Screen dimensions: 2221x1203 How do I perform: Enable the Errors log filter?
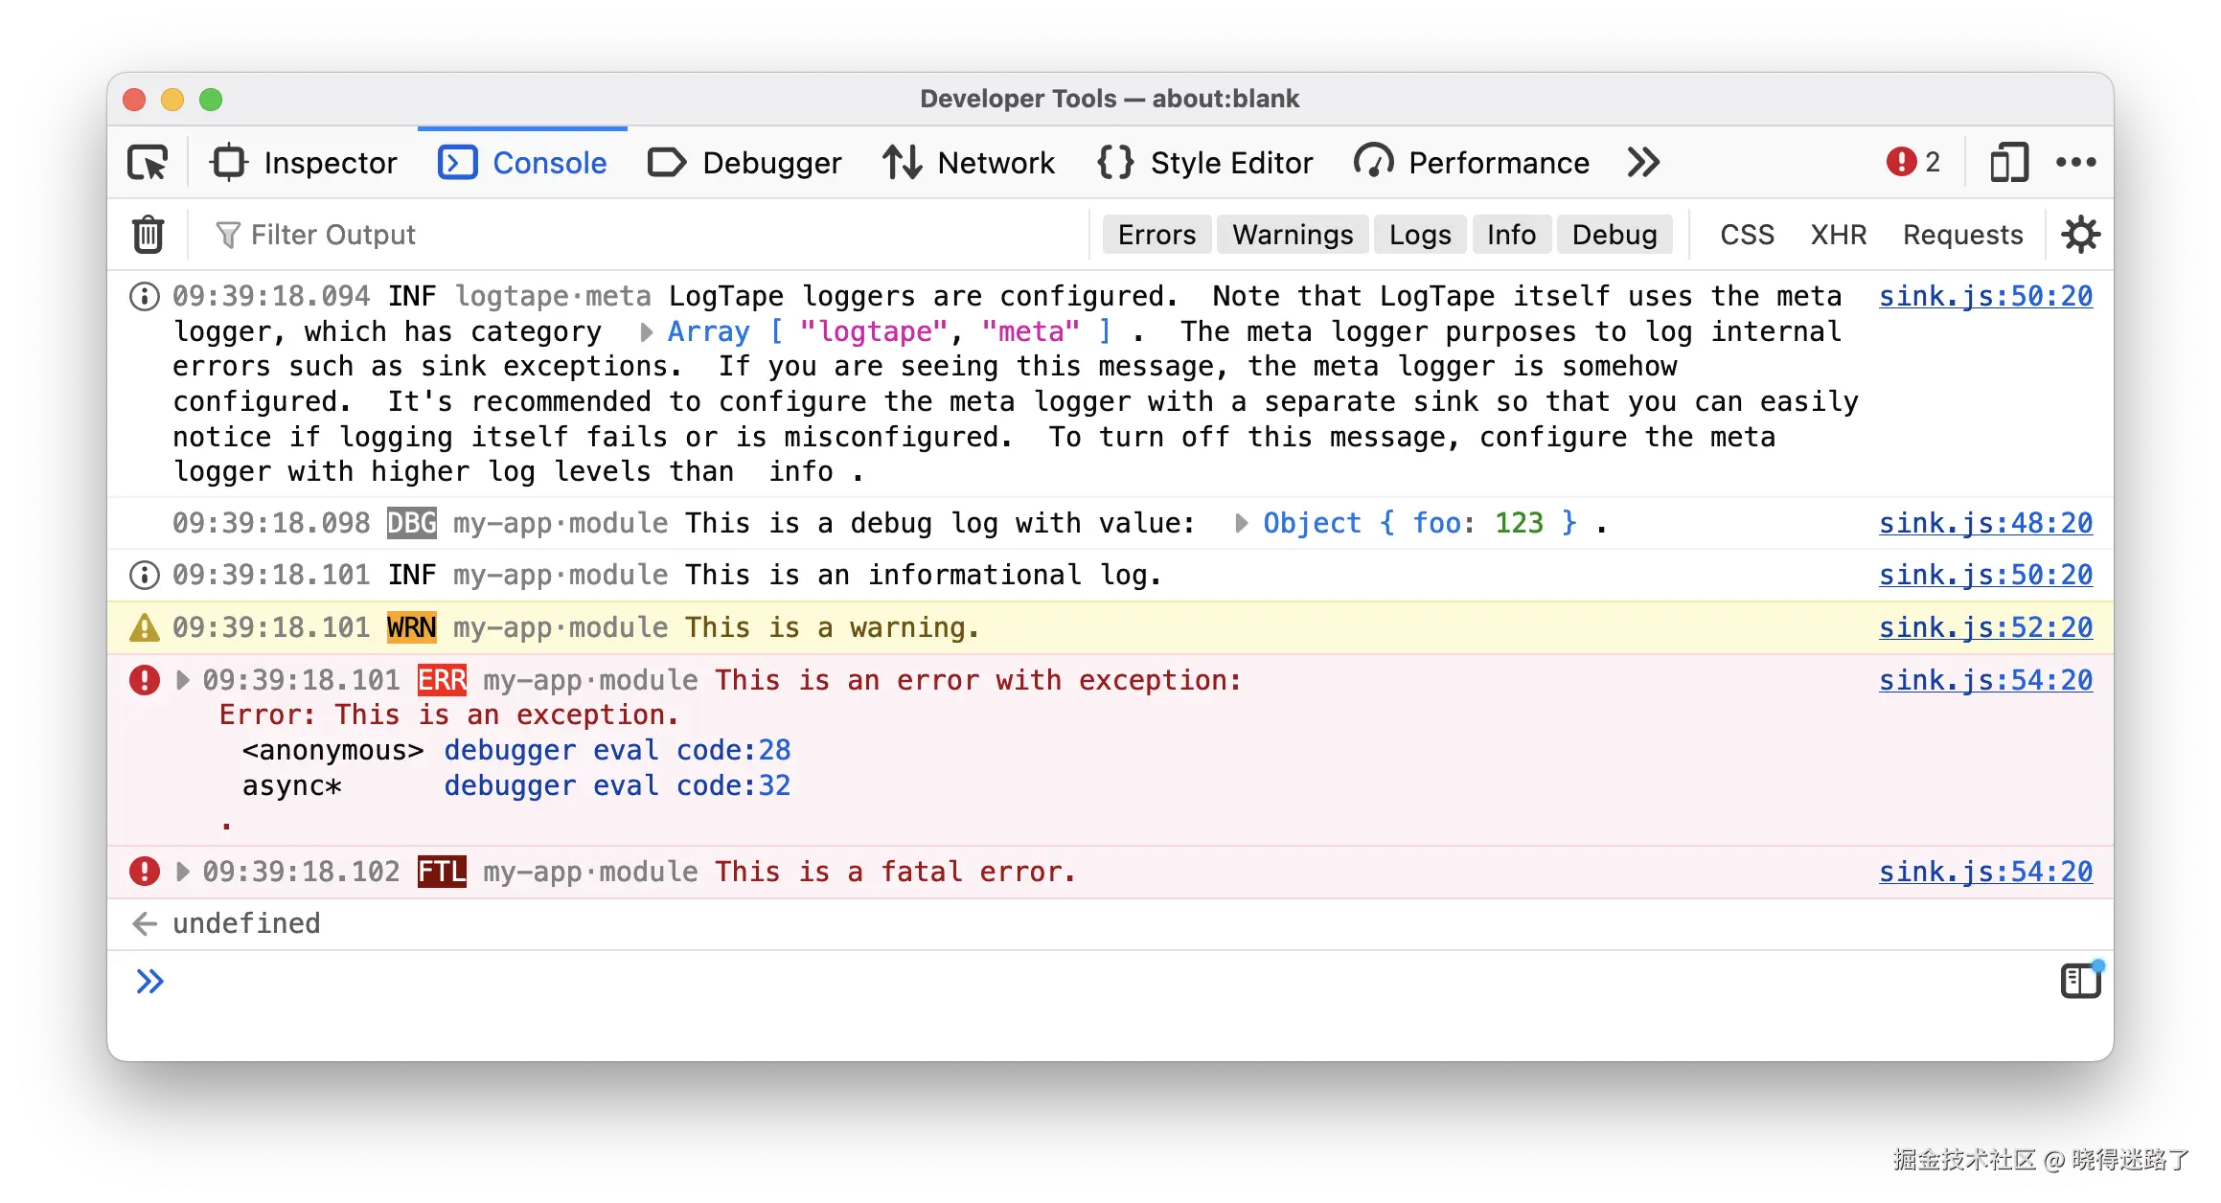coord(1156,234)
